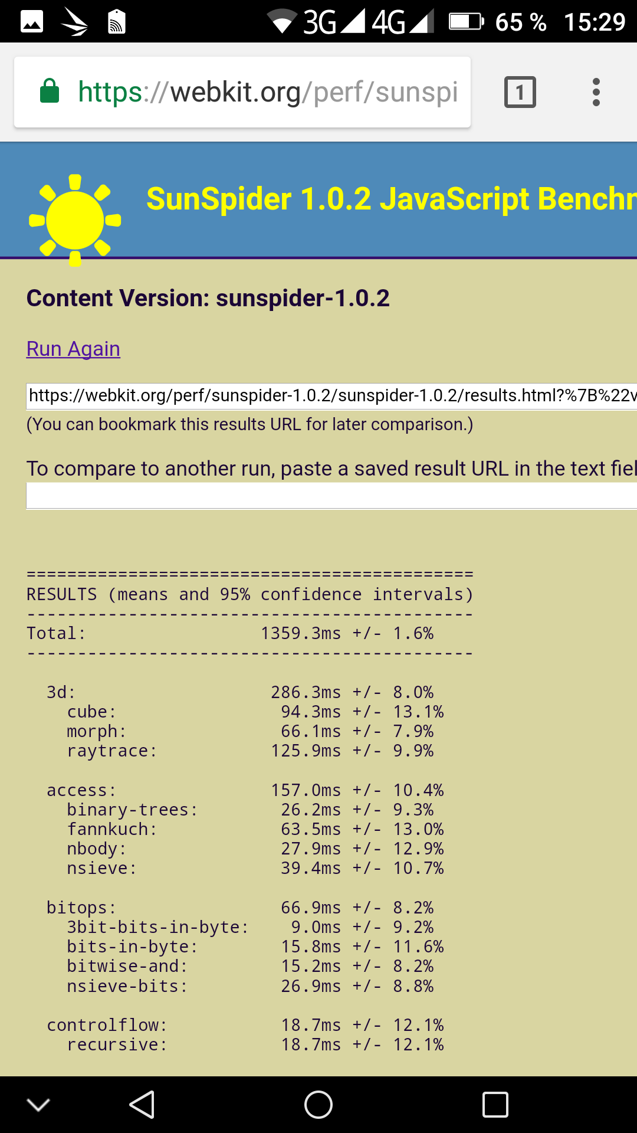The height and width of the screenshot is (1133, 637).
Task: Click the Run Again link
Action: coord(73,349)
